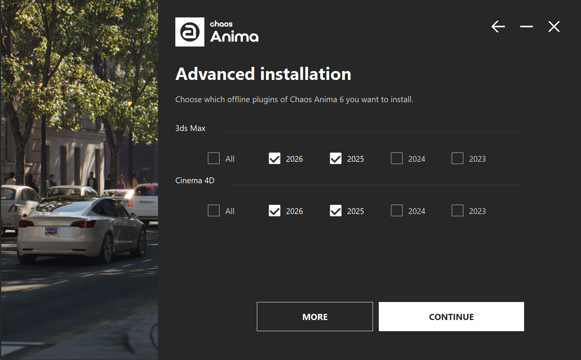Check 2024 under Cinema 4D
581x360 pixels.
pyautogui.click(x=396, y=211)
